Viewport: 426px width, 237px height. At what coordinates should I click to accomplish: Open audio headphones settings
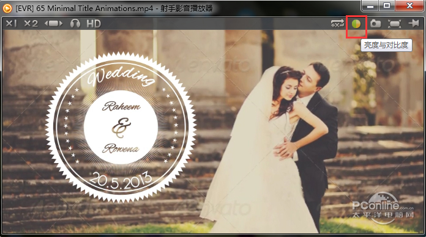[x=75, y=24]
